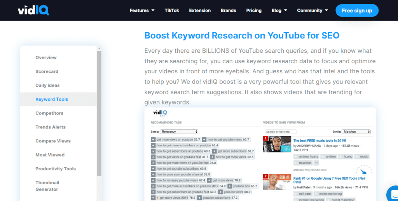Click plus icon beside 'youtube subscribers 67.2'
Image resolution: width=398 pixels, height=201 pixels.
pyautogui.click(x=199, y=198)
